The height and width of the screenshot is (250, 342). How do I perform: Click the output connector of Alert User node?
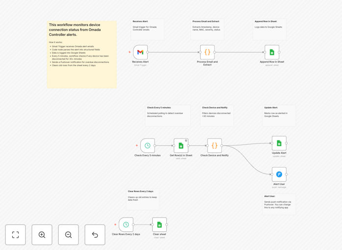[287, 174]
